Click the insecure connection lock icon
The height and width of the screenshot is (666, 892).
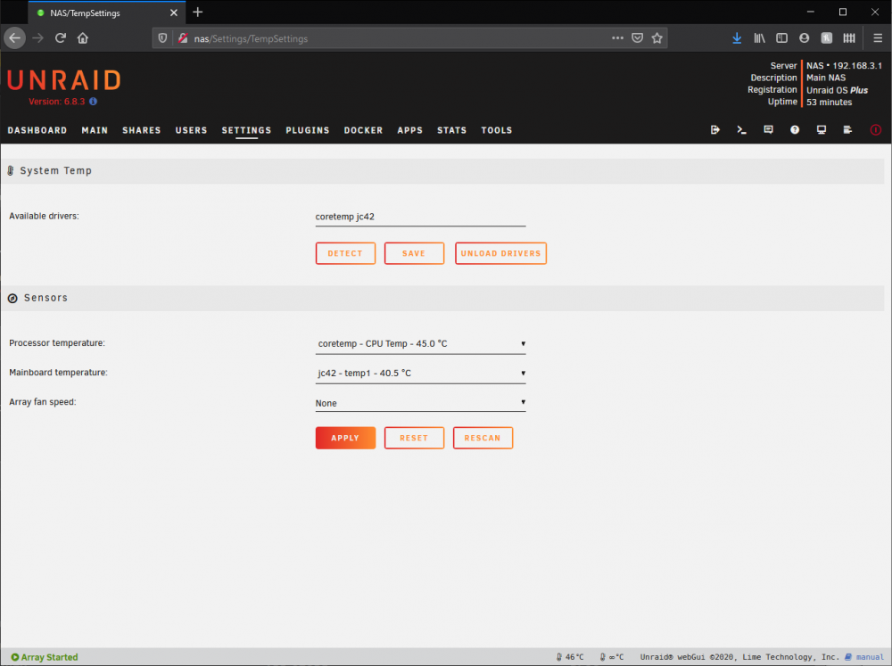point(183,38)
